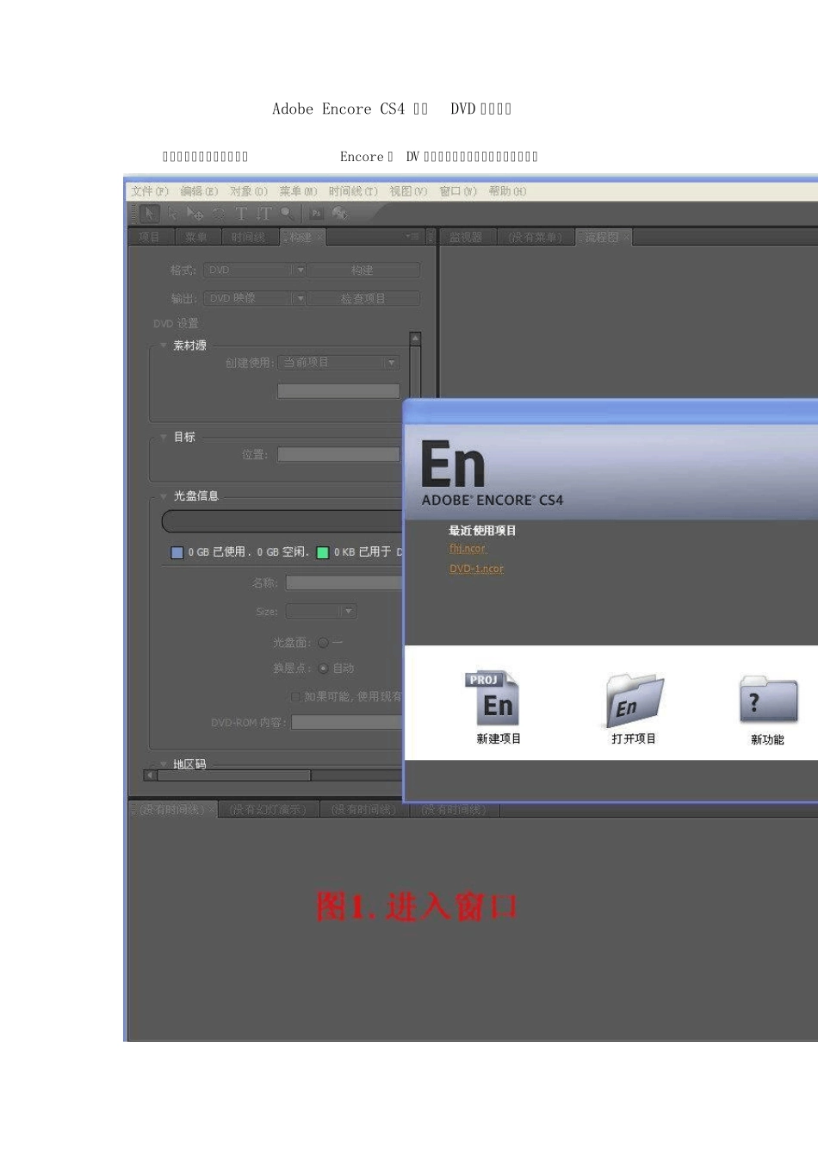
Task: Open the Size dropdown
Action: (x=321, y=612)
